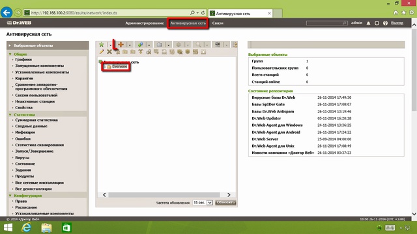Click the tree panel horizontal scrollbar left arrow
The height and width of the screenshot is (234, 417).
pos(104,195)
